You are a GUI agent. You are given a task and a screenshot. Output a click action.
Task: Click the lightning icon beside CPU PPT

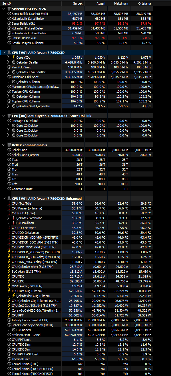coord(9,315)
